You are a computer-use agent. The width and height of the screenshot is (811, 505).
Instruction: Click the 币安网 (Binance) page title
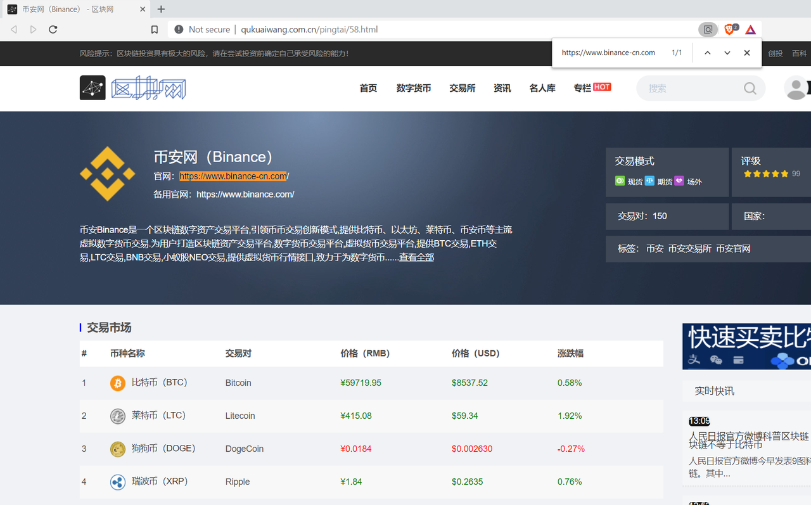[214, 157]
